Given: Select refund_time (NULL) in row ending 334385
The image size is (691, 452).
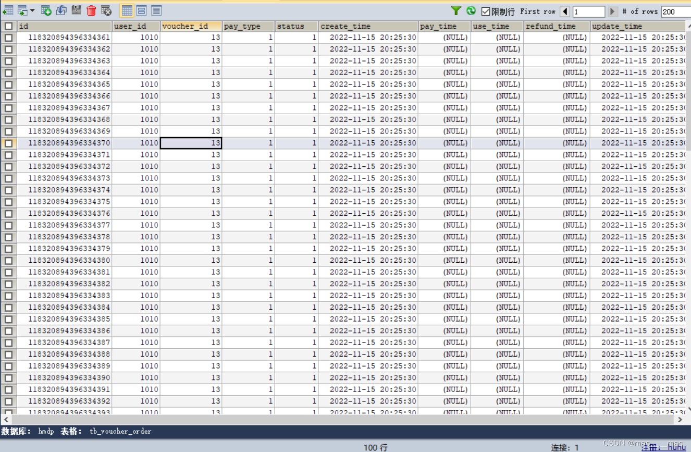Looking at the screenshot, I should (x=557, y=319).
